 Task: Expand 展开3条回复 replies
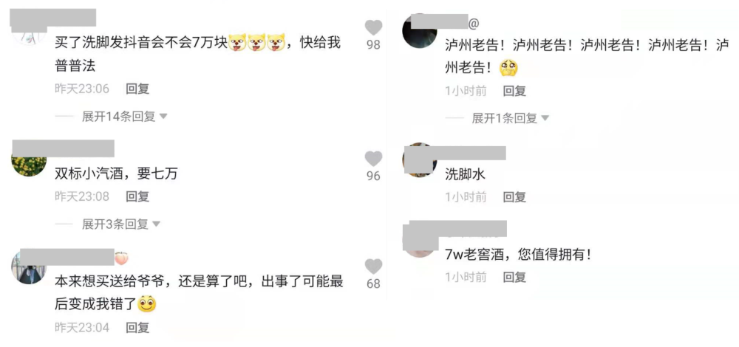click(x=121, y=224)
